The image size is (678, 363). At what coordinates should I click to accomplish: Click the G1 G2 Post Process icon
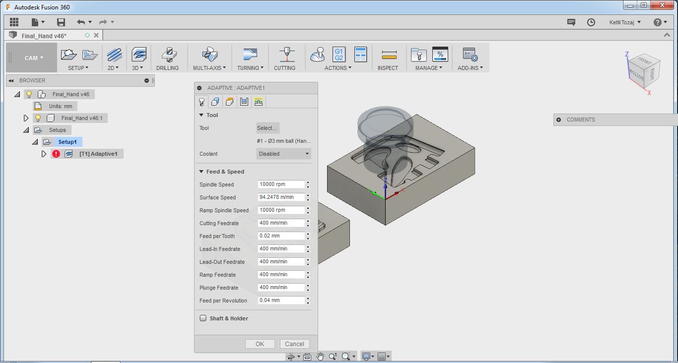[339, 55]
